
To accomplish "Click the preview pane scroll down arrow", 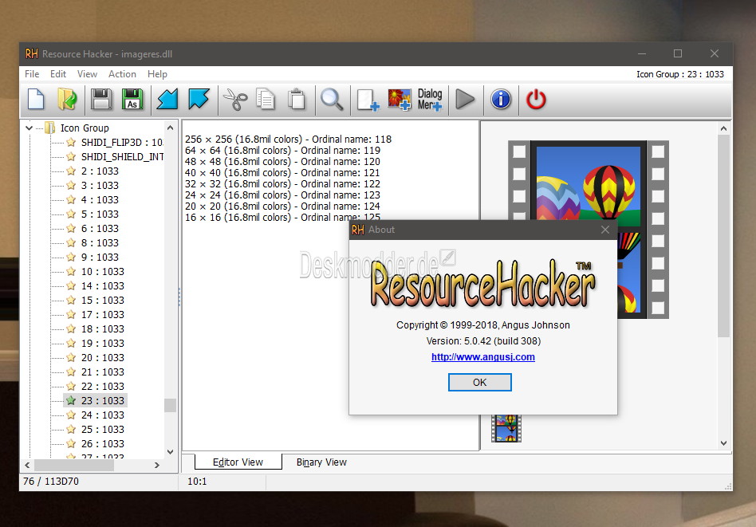I will 723,443.
